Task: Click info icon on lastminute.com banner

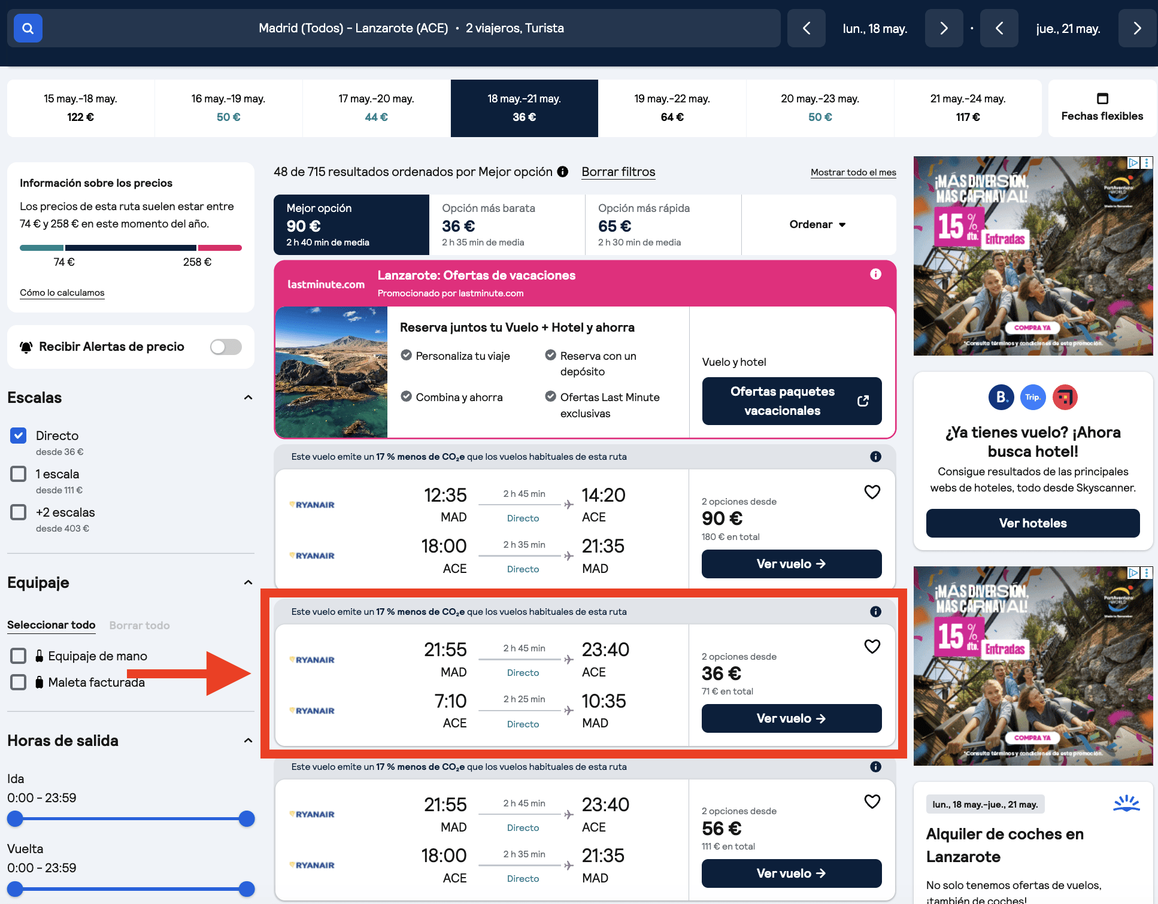Action: pos(875,274)
